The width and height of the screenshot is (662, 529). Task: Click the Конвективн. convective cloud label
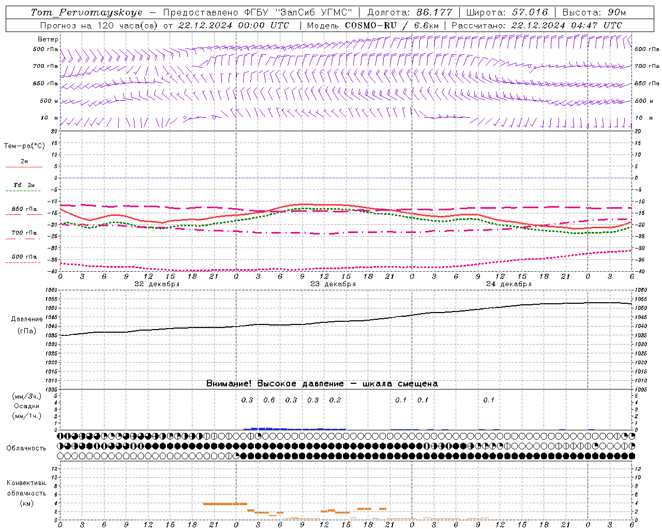coord(26,483)
